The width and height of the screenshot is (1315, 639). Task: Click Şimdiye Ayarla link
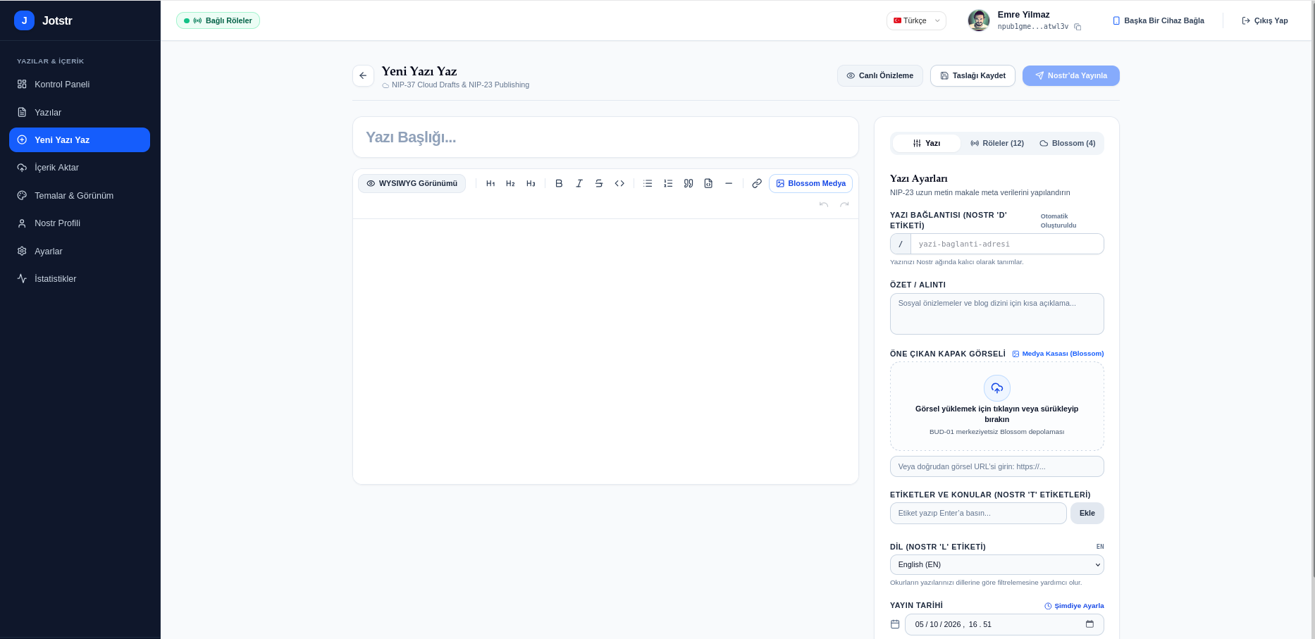pos(1074,606)
